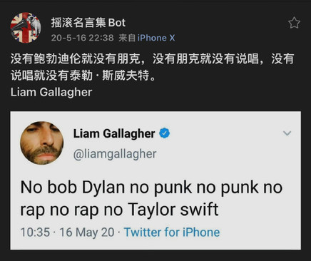
Task: Tap the Liam Gallagher attribution under the Chinese text
Action: [x=51, y=92]
